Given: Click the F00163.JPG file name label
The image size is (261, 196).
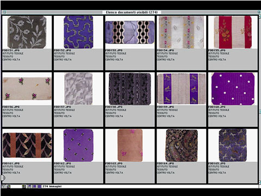Looking at the screenshot, I should (114, 163).
